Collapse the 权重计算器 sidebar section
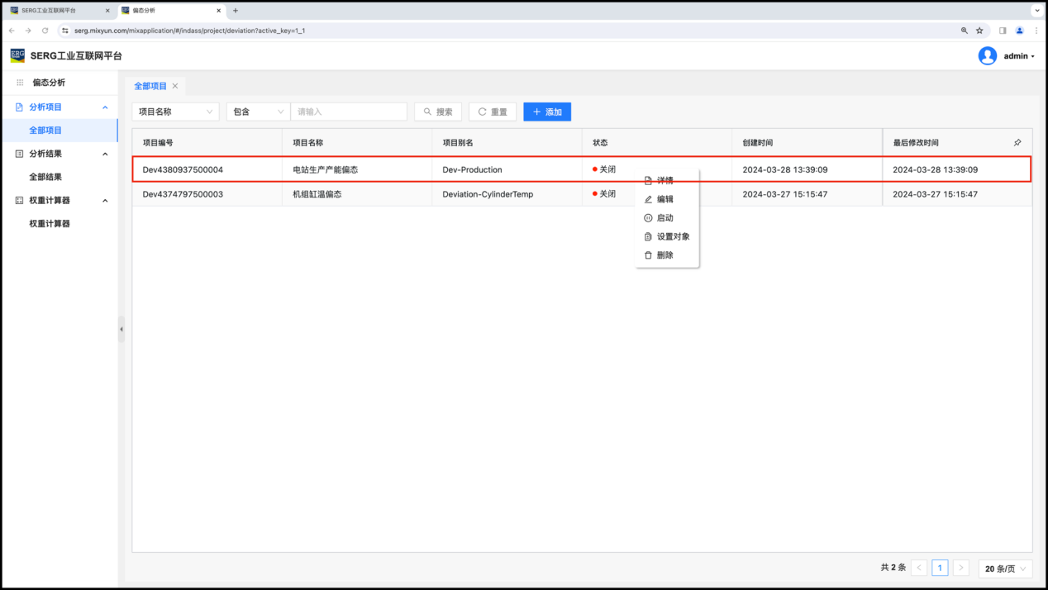 105,201
